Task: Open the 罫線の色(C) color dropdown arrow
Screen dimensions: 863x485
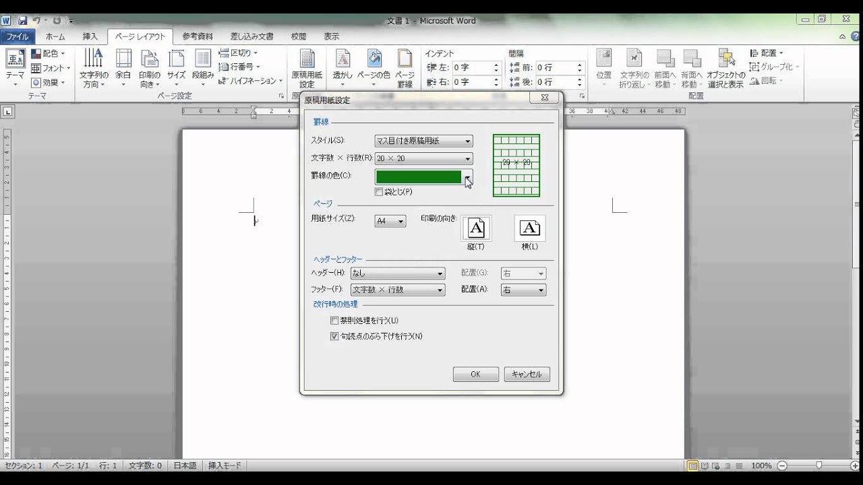Action: pos(468,176)
